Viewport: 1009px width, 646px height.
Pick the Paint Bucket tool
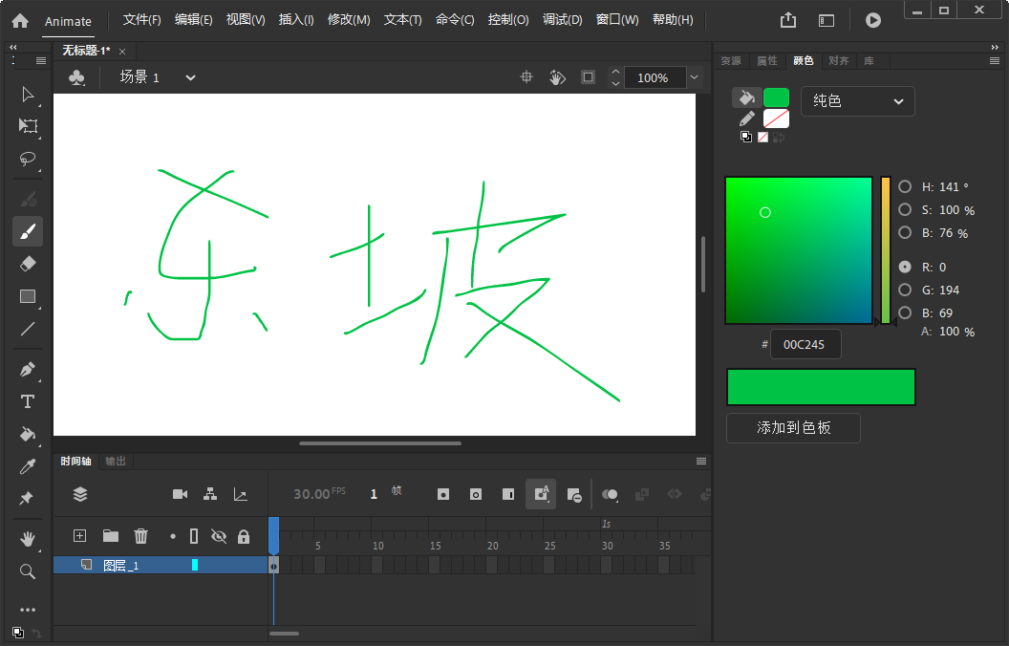pyautogui.click(x=28, y=435)
